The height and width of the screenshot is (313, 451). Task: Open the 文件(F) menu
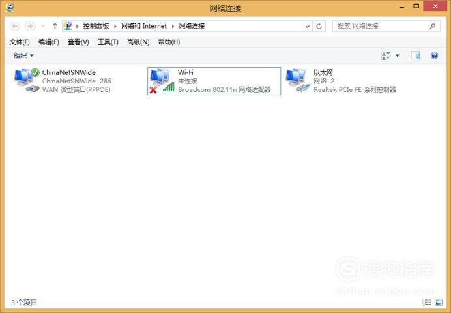coord(20,42)
